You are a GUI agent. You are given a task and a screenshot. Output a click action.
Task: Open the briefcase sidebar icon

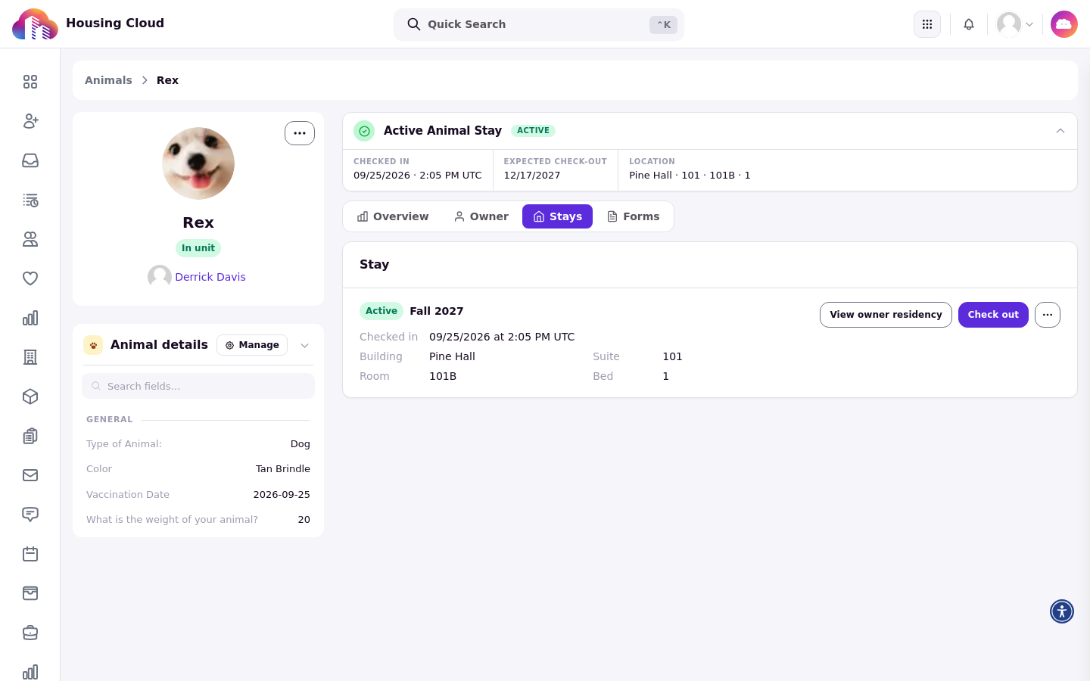[30, 633]
